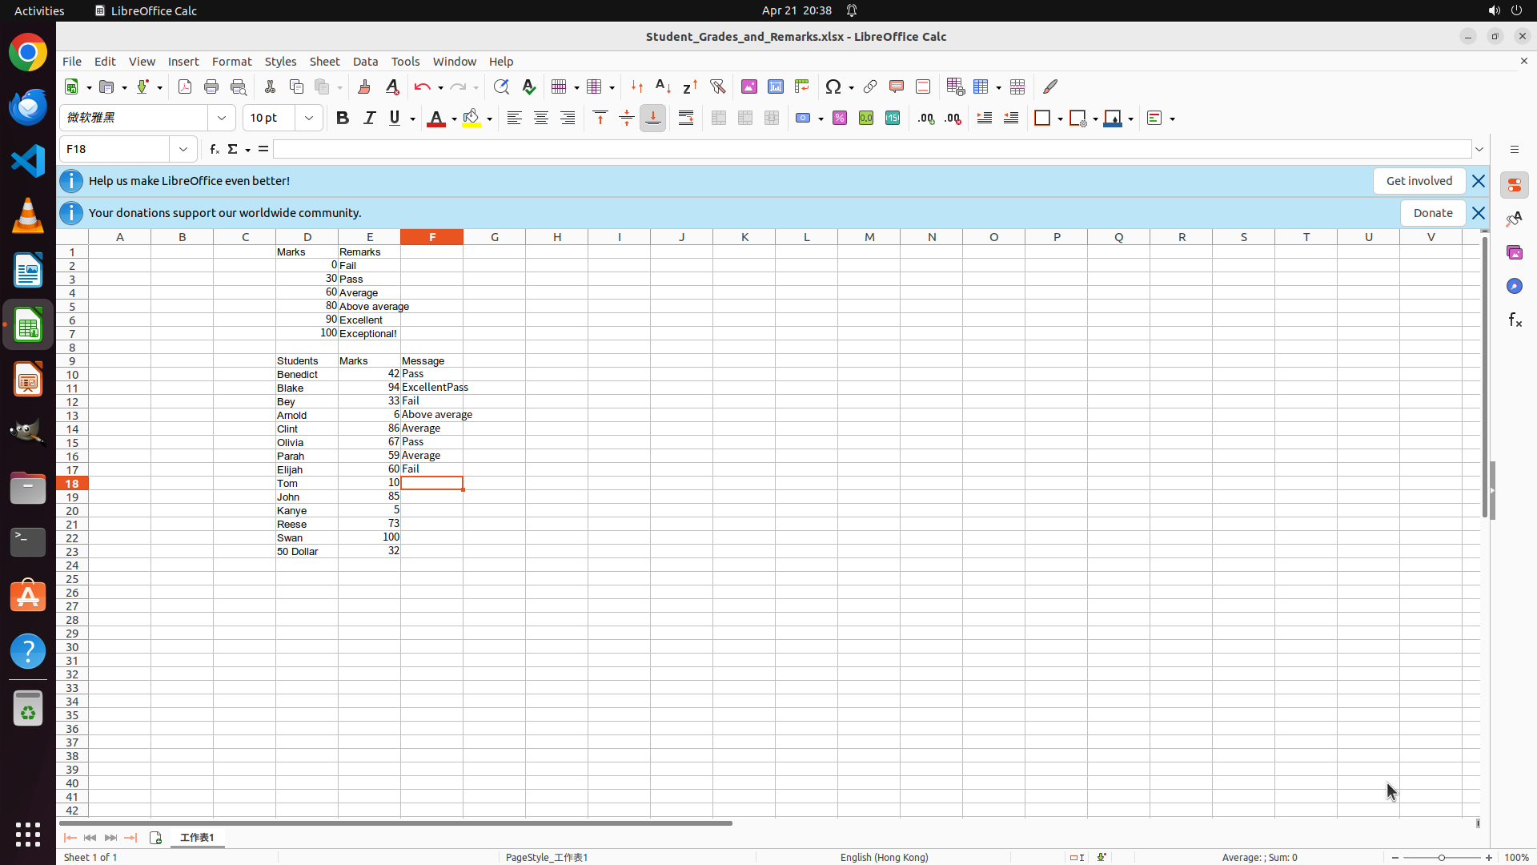Expand the font name dropdown

222,119
